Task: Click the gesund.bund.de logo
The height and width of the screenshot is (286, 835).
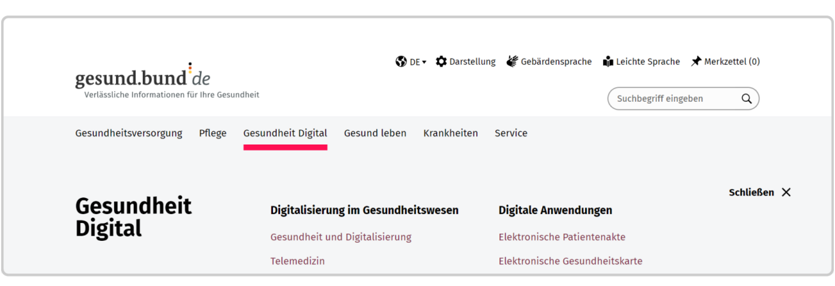Action: [143, 78]
